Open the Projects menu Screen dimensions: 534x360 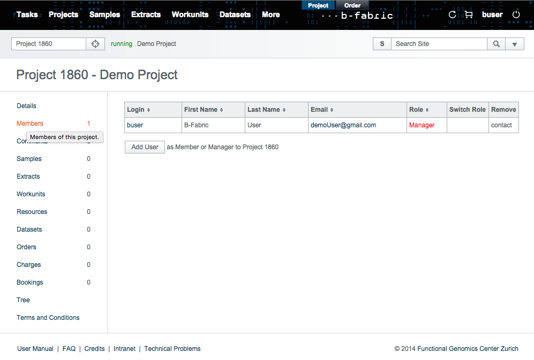(63, 14)
